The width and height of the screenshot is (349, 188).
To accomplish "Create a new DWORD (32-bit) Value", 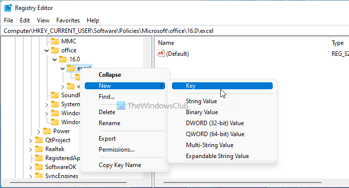I will (x=222, y=123).
